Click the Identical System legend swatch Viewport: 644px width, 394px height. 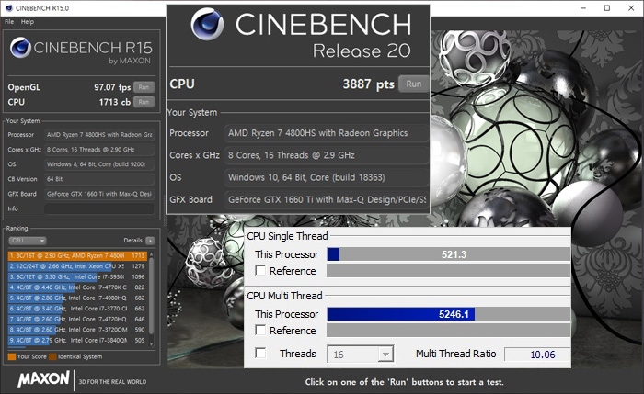pyautogui.click(x=52, y=356)
